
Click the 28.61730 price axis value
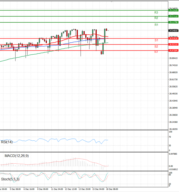click(173, 79)
